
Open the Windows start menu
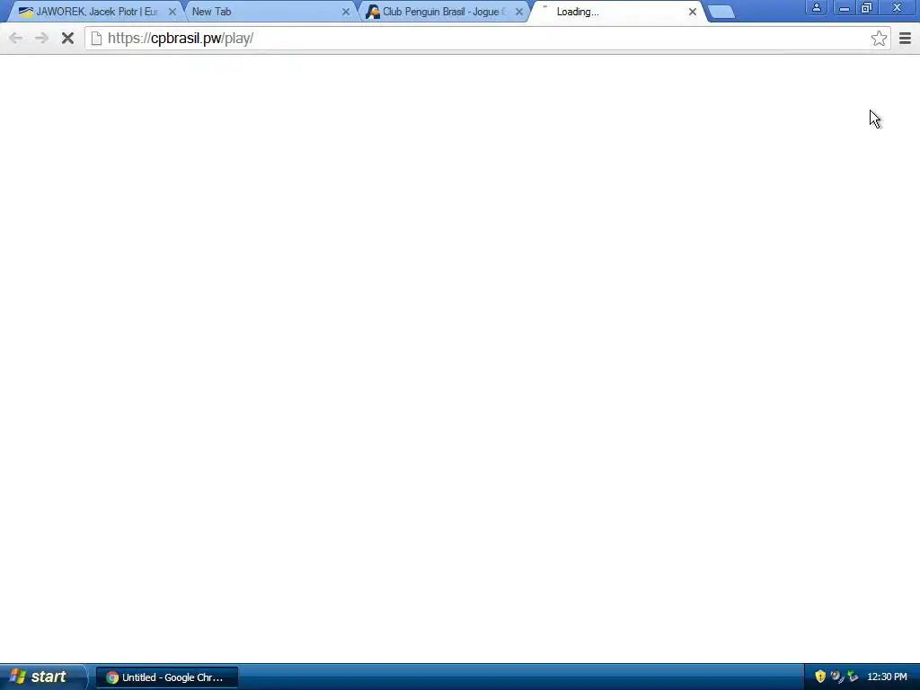pos(42,677)
